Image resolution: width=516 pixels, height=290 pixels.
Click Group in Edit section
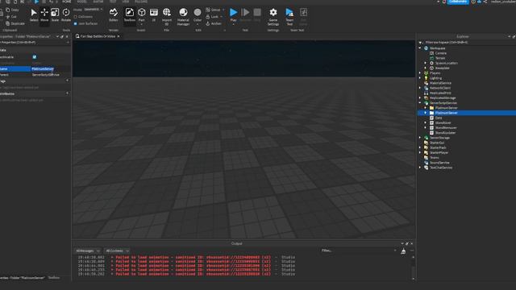coord(214,10)
